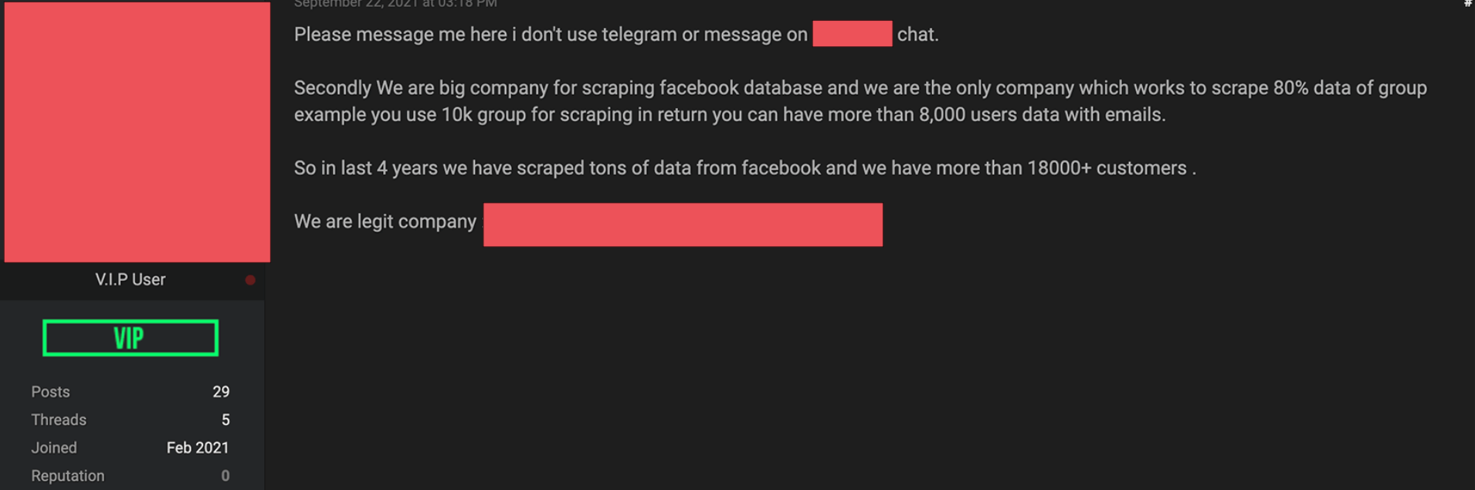Click the posts count 29

[x=221, y=392]
